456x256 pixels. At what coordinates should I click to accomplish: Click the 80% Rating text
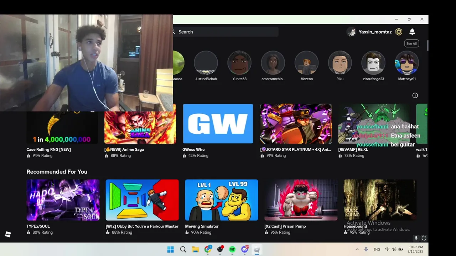pos(43,233)
